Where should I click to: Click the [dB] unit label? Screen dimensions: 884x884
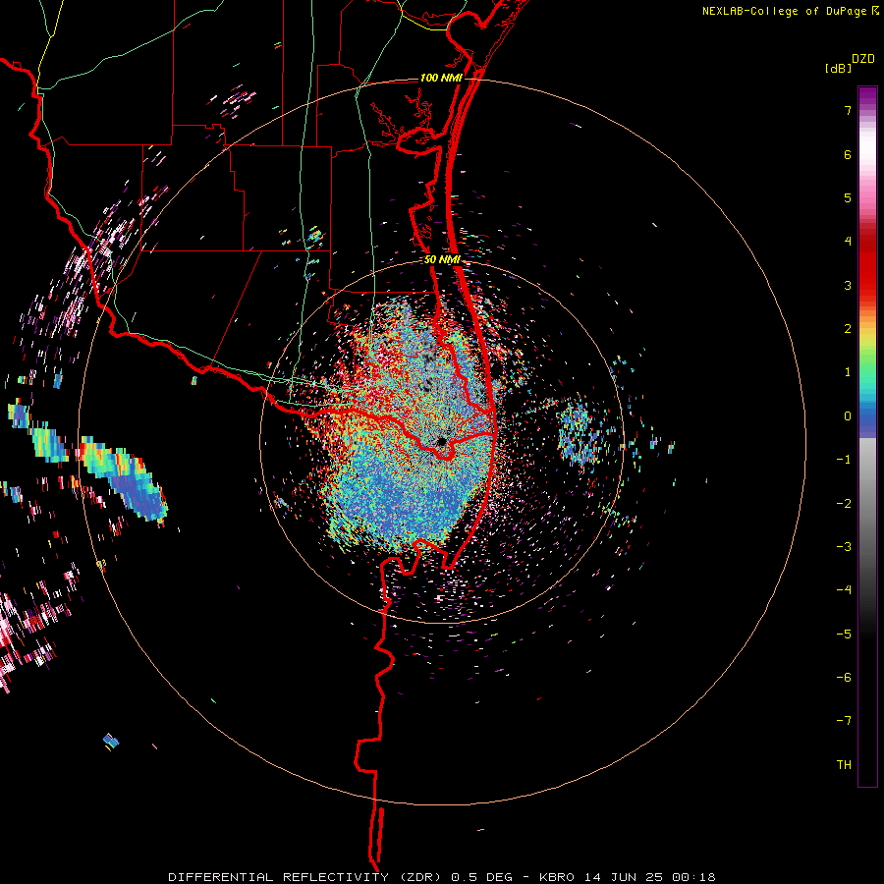[x=839, y=69]
